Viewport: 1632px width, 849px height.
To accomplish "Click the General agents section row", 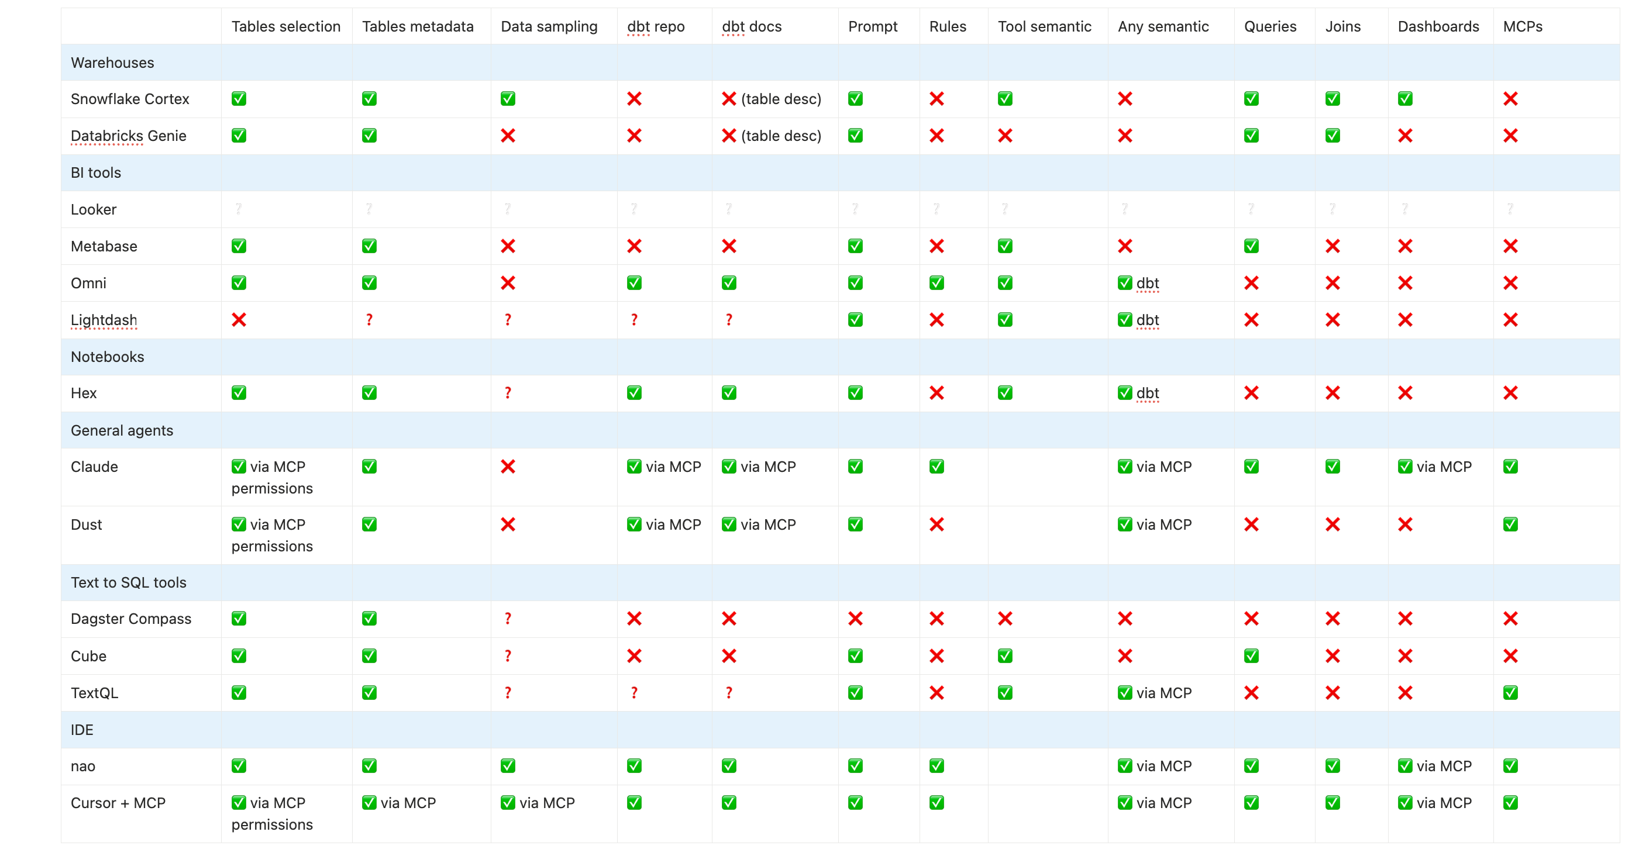I will coord(122,430).
